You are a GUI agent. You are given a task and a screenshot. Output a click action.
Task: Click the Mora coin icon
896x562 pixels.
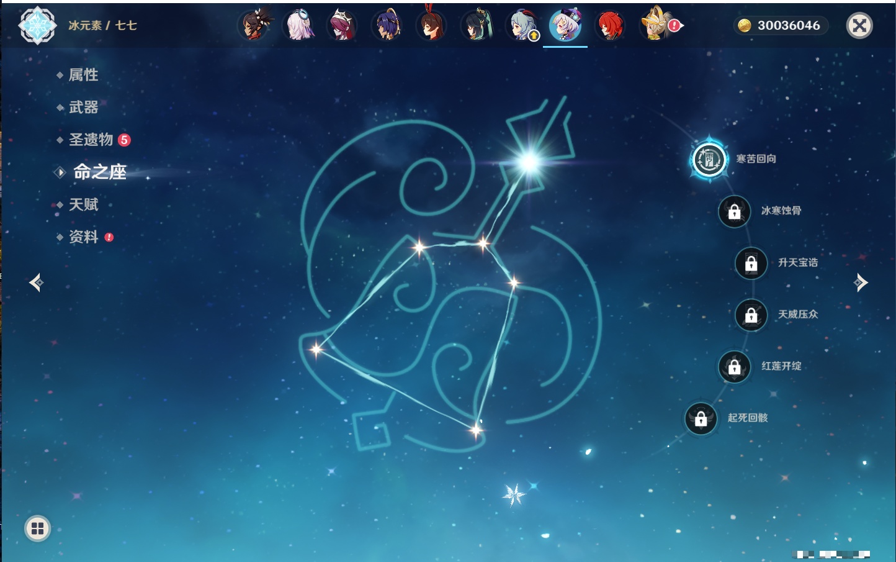(x=744, y=25)
